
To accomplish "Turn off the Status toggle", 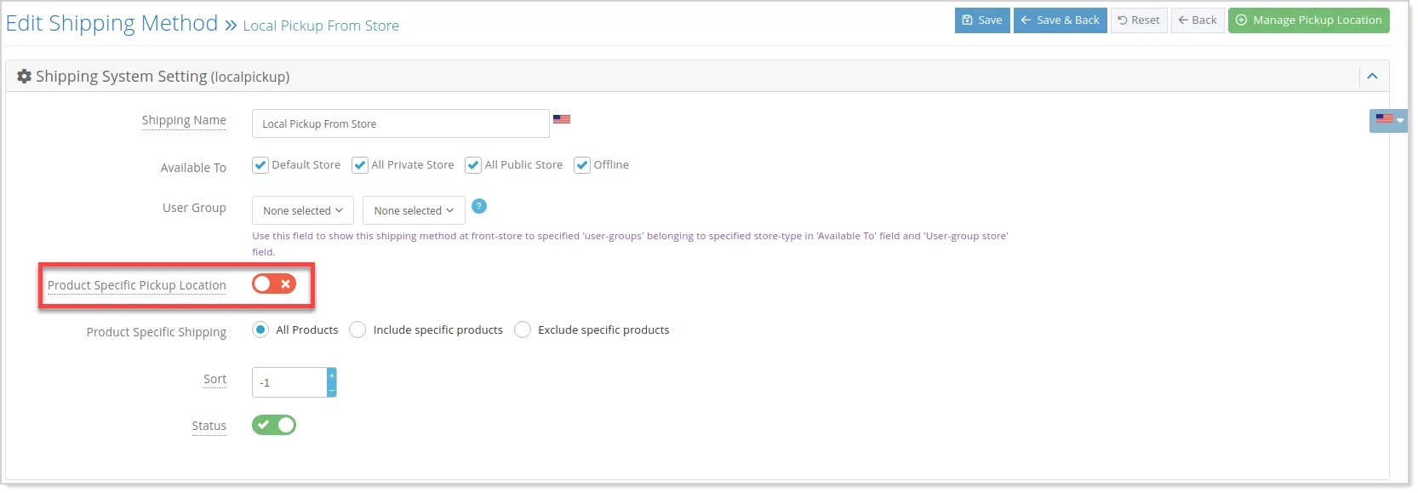I will 274,425.
